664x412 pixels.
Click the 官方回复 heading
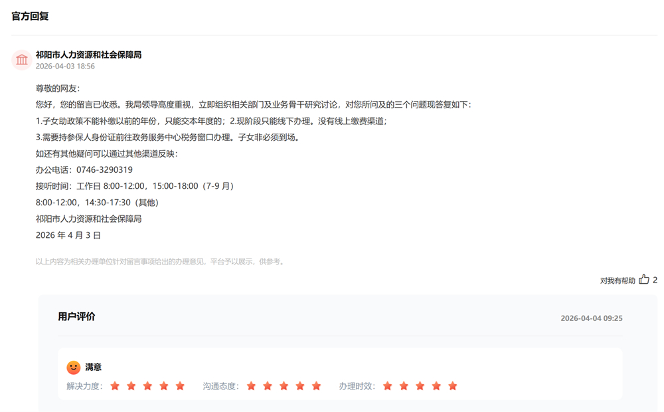click(30, 16)
